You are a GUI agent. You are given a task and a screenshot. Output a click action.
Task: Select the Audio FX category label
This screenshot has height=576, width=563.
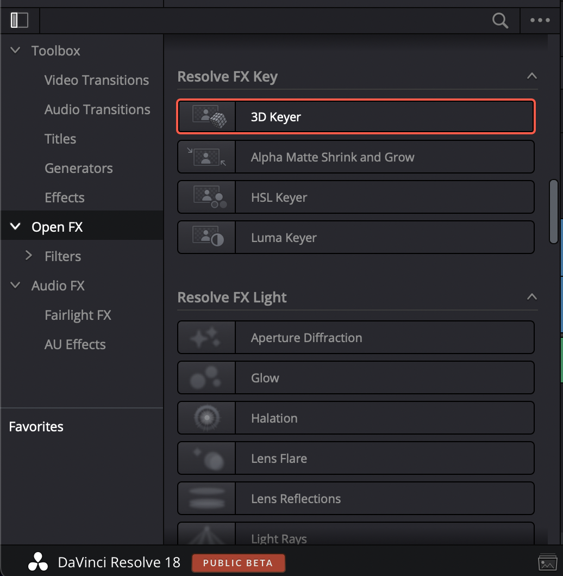58,286
